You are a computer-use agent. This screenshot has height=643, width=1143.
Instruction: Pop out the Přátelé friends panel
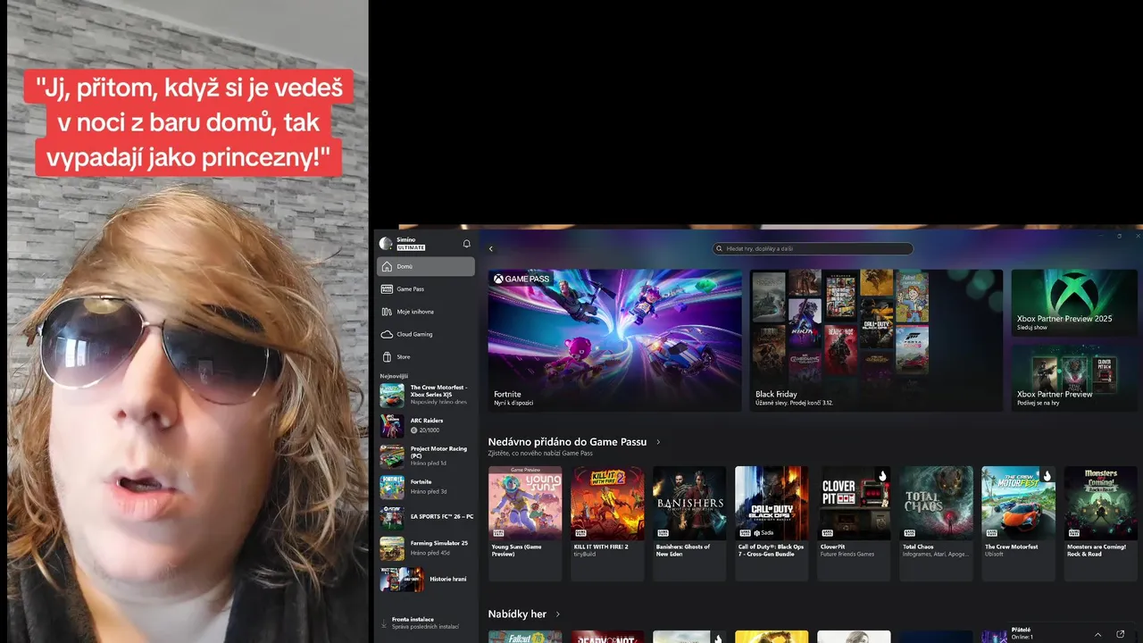[1121, 634]
